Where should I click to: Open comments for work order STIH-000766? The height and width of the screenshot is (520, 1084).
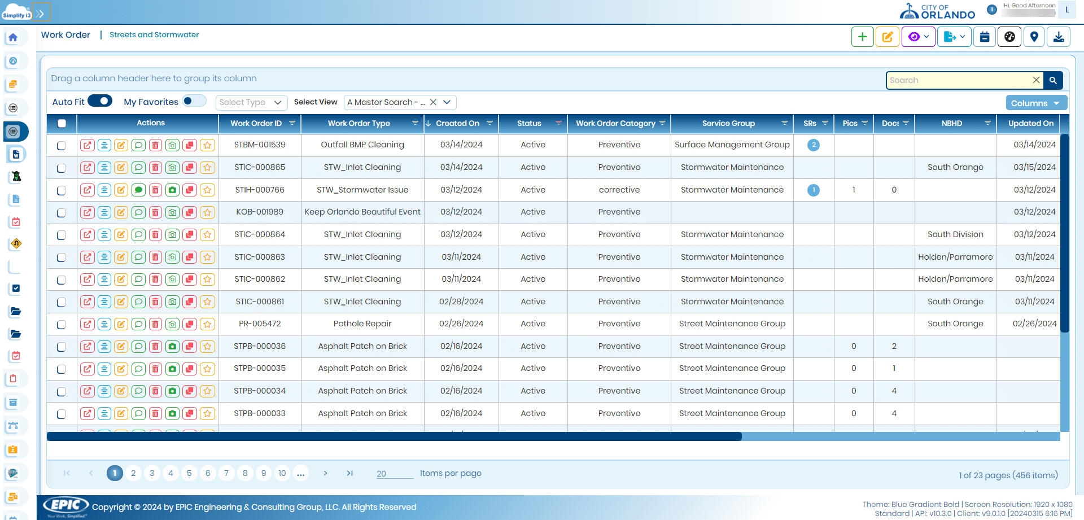(x=138, y=190)
